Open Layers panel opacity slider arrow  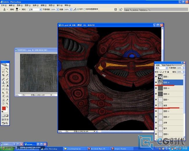pyautogui.click(x=183, y=68)
